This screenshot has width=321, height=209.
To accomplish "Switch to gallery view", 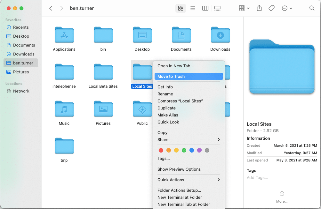I will (x=218, y=8).
